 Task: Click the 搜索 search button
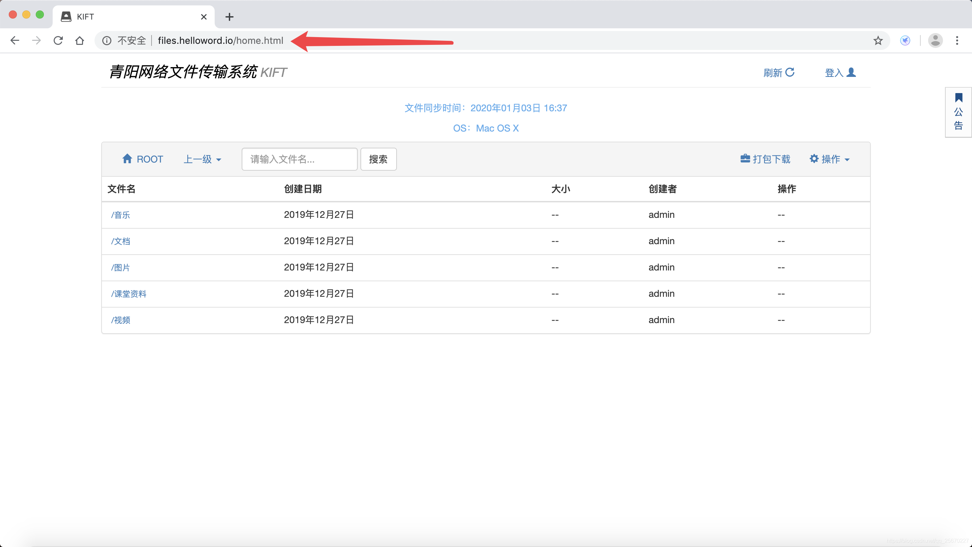(378, 159)
